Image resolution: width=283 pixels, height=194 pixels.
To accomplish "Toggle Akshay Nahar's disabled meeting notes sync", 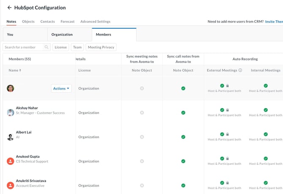I will [x=142, y=113].
